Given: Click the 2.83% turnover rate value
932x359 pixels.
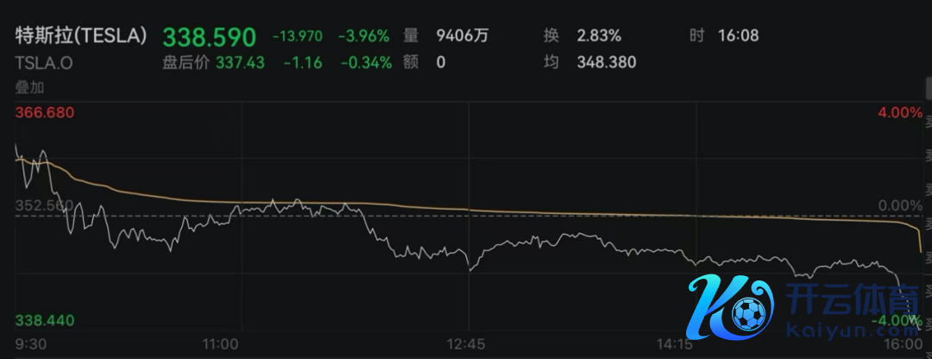Looking at the screenshot, I should [x=599, y=36].
